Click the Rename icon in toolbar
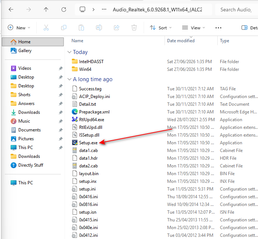This screenshot has width=258, height=239. 99,28
